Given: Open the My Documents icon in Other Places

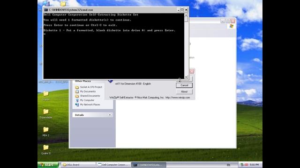Looking at the screenshot, I should point(77,91).
